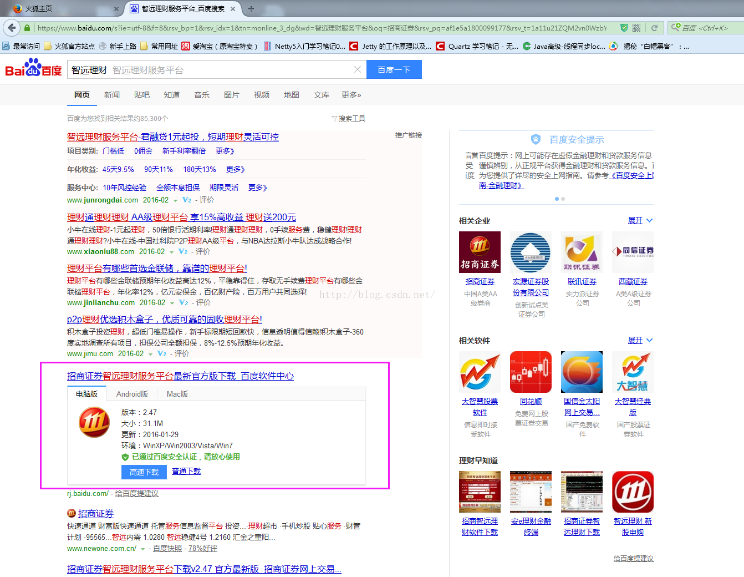The width and height of the screenshot is (744, 577).
Task: Click the 百度一下 search button
Action: 394,69
